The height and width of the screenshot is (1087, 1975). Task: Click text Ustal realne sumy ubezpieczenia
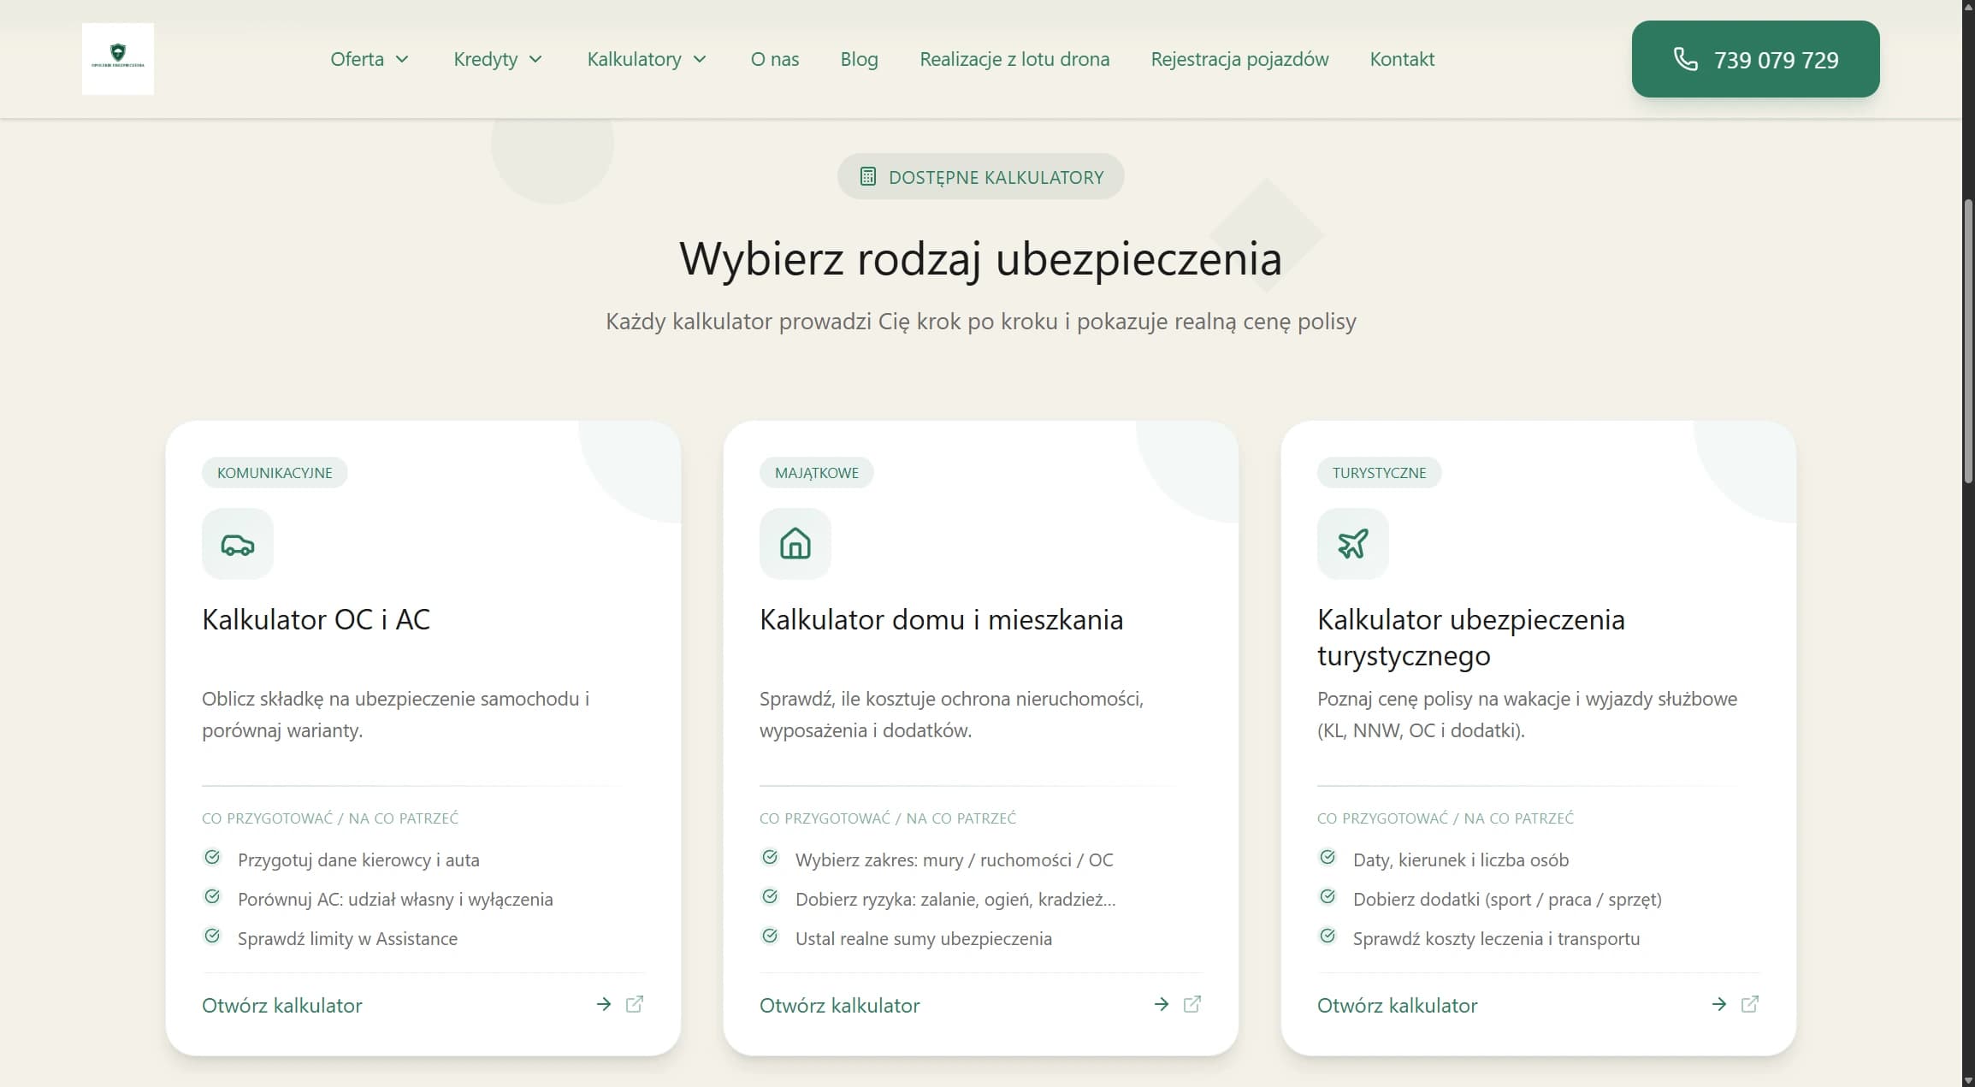(x=923, y=938)
